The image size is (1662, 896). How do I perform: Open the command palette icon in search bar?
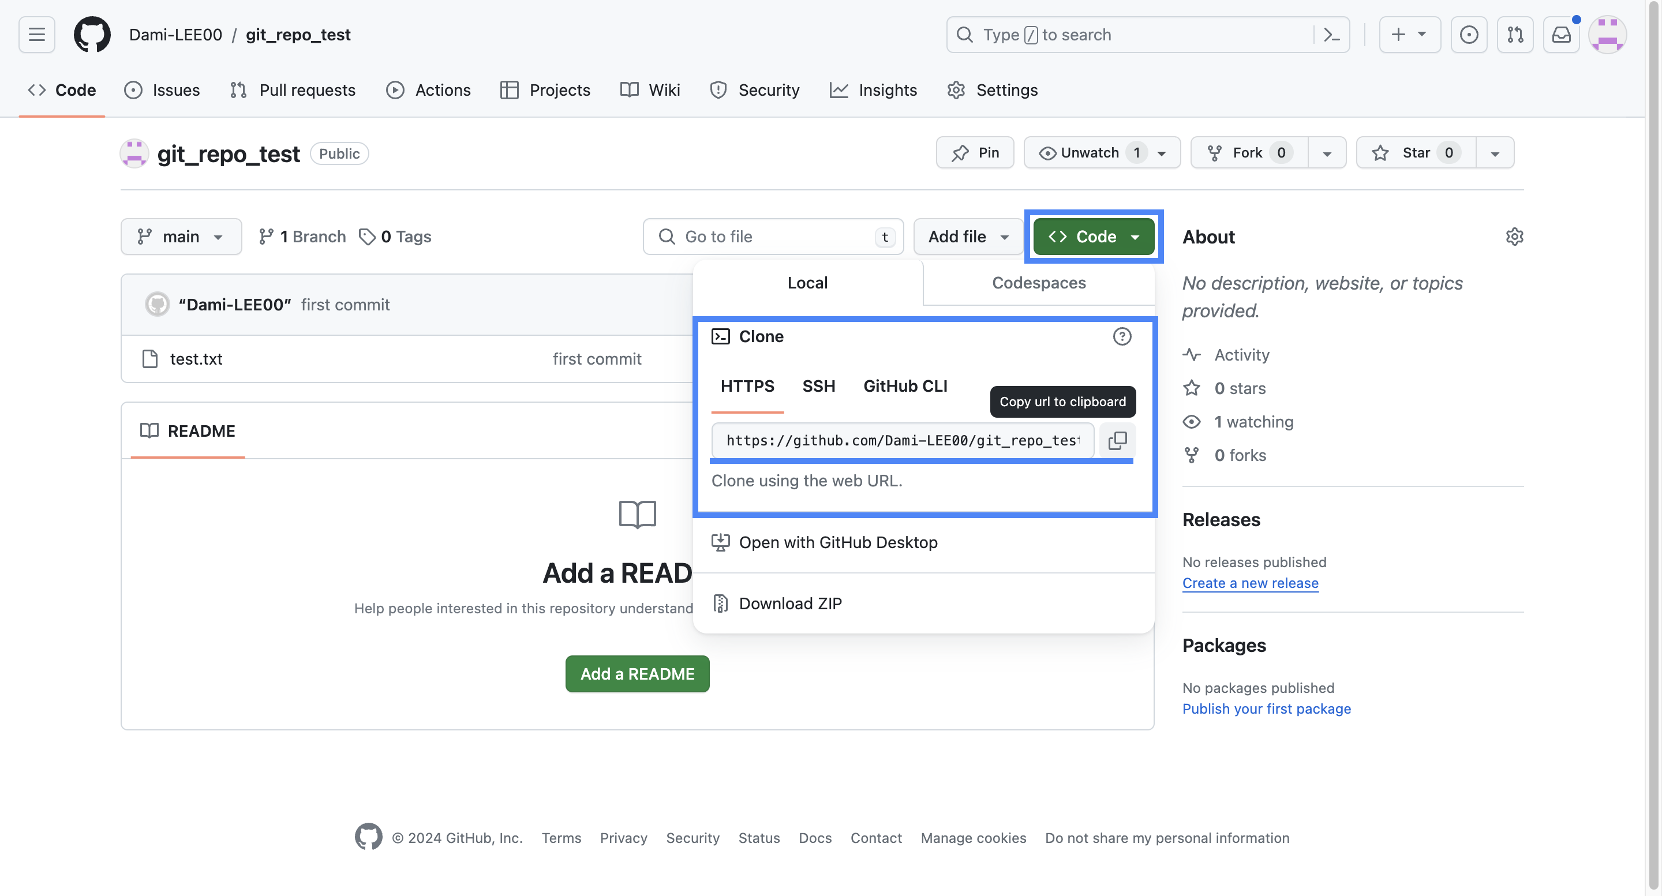1332,34
